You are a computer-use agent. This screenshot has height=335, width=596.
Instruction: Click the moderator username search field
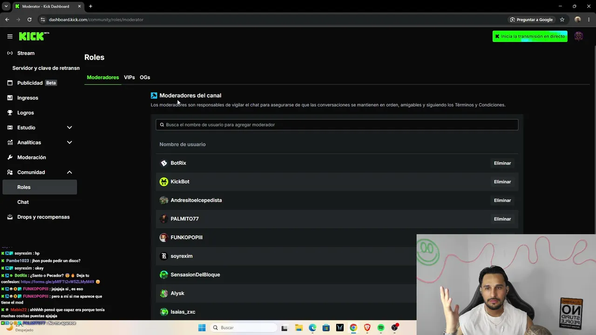[337, 125]
